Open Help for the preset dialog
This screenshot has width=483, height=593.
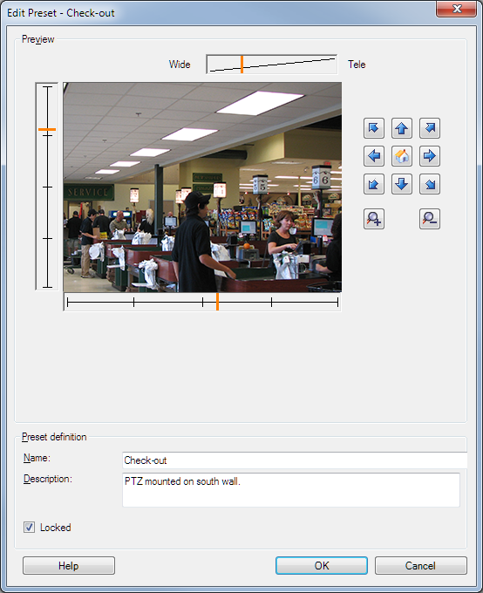pos(69,565)
